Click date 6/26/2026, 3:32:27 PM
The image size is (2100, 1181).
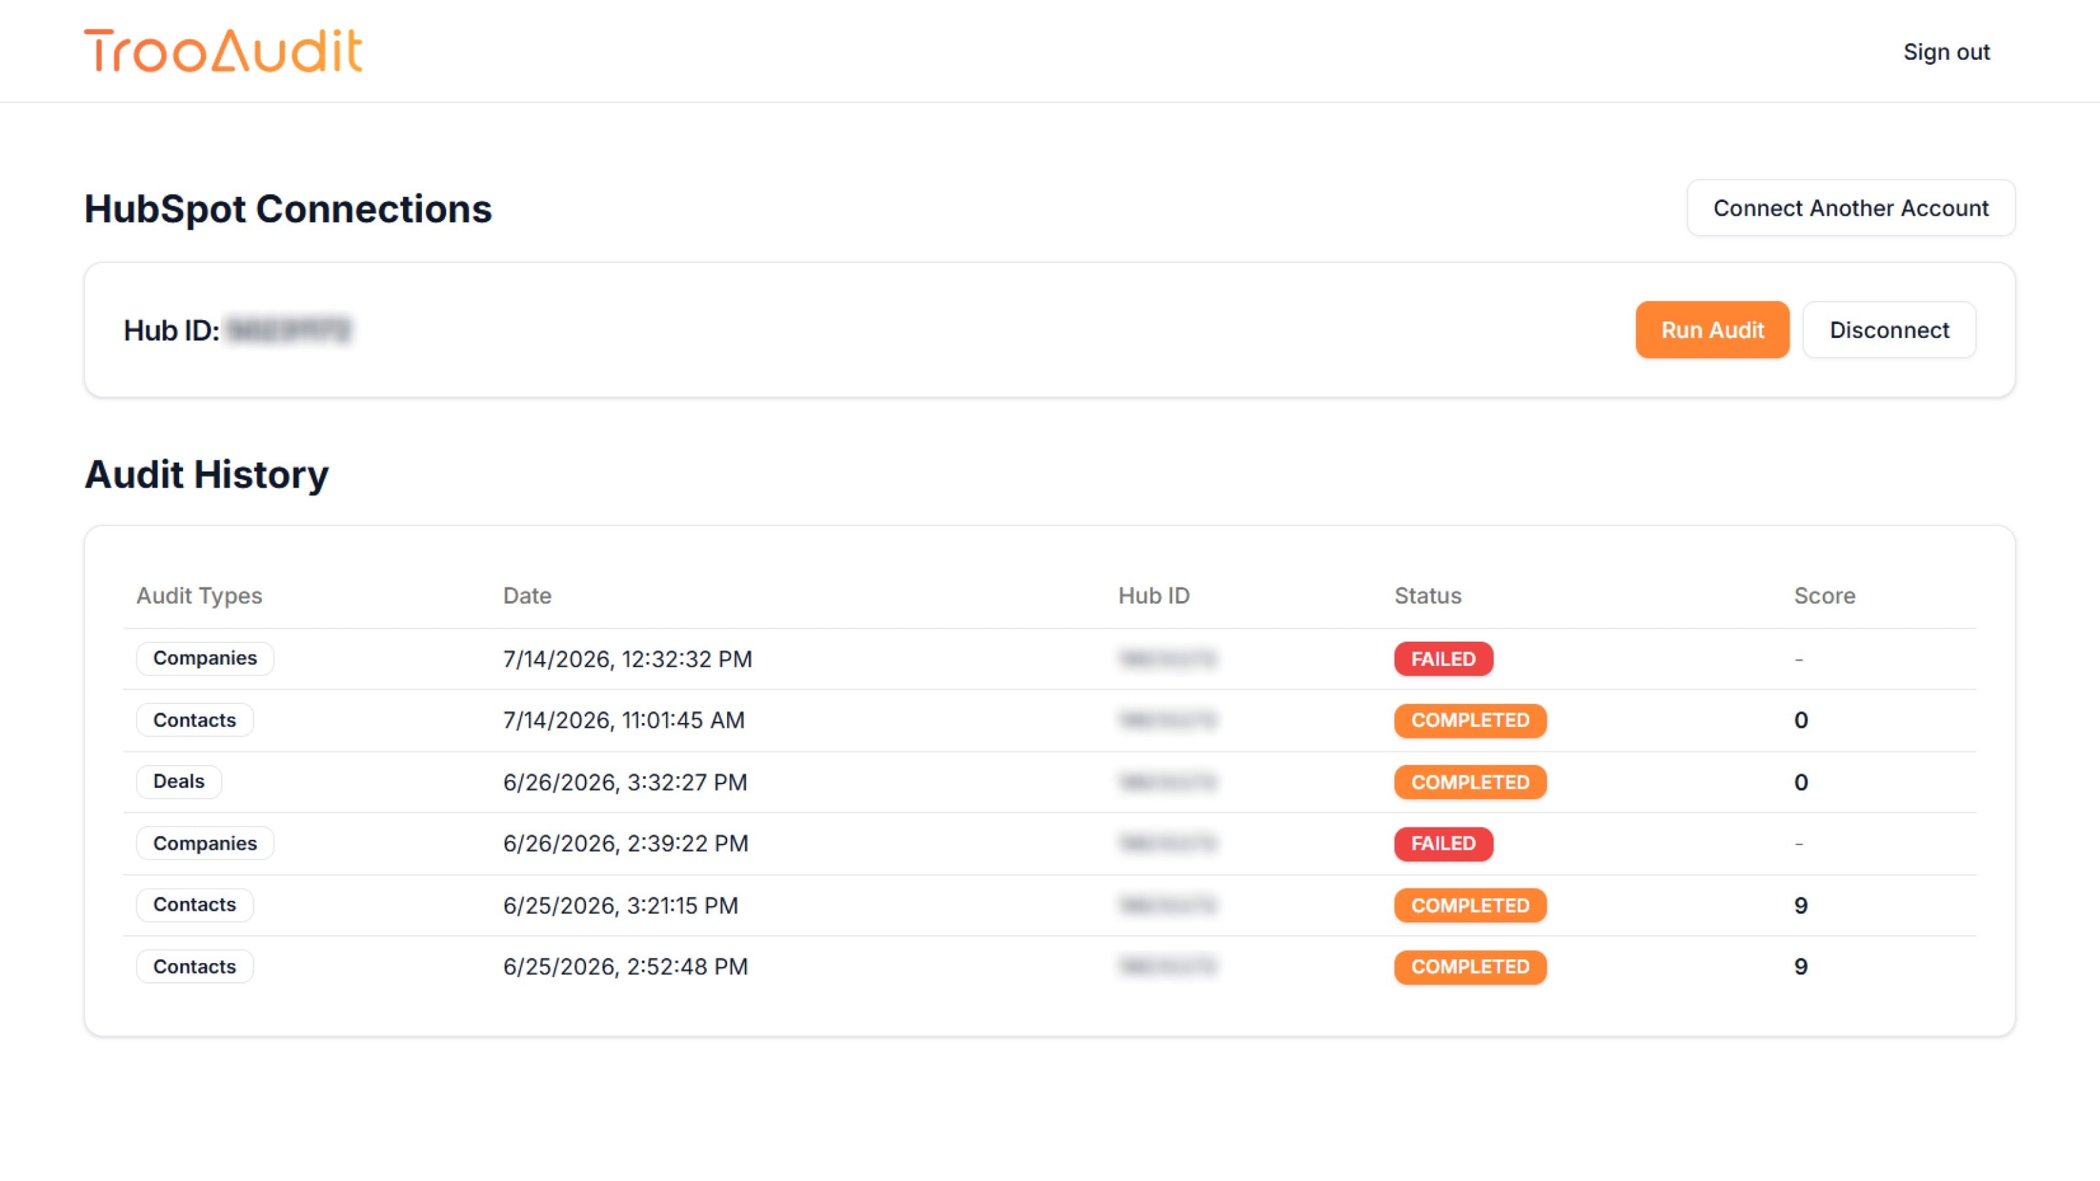click(x=625, y=783)
